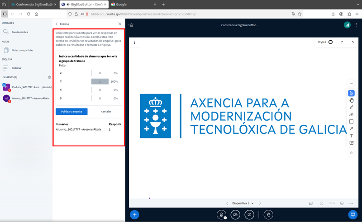The height and width of the screenshot is (222, 362).
Task: Toggle webcam sharing button
Action: [235, 215]
